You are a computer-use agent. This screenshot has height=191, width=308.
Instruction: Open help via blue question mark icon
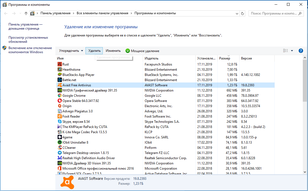click(x=301, y=51)
